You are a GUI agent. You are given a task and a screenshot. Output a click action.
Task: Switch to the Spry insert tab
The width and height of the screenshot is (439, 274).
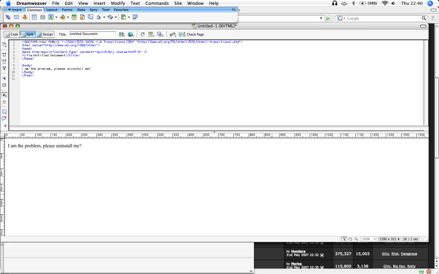click(x=93, y=10)
